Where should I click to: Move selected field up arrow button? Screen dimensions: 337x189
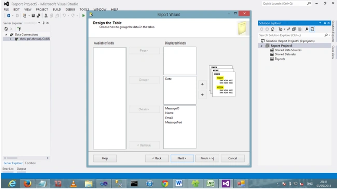click(x=202, y=84)
